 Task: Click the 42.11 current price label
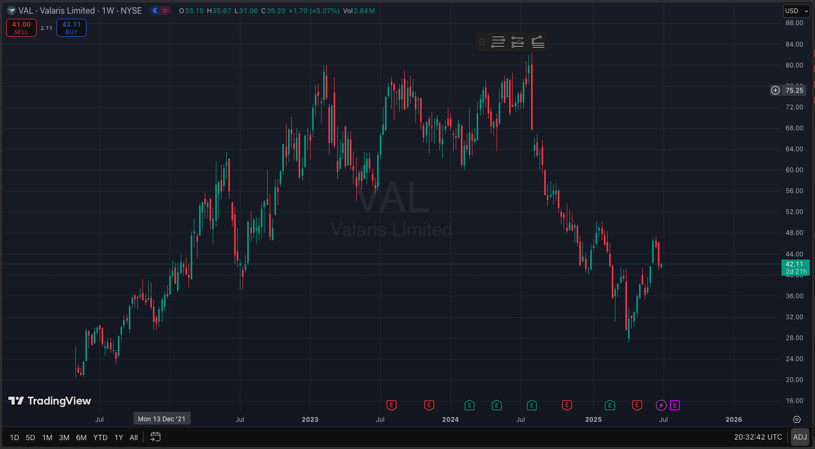click(795, 264)
